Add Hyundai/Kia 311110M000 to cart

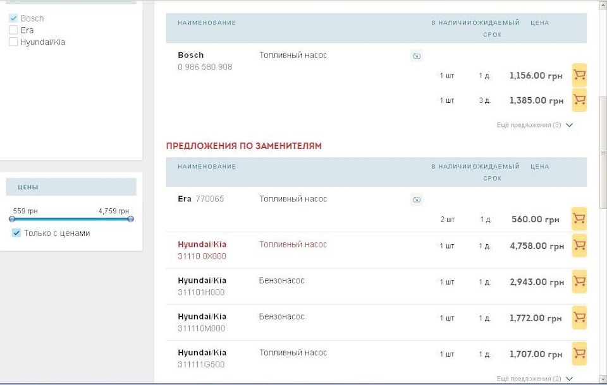click(x=579, y=317)
